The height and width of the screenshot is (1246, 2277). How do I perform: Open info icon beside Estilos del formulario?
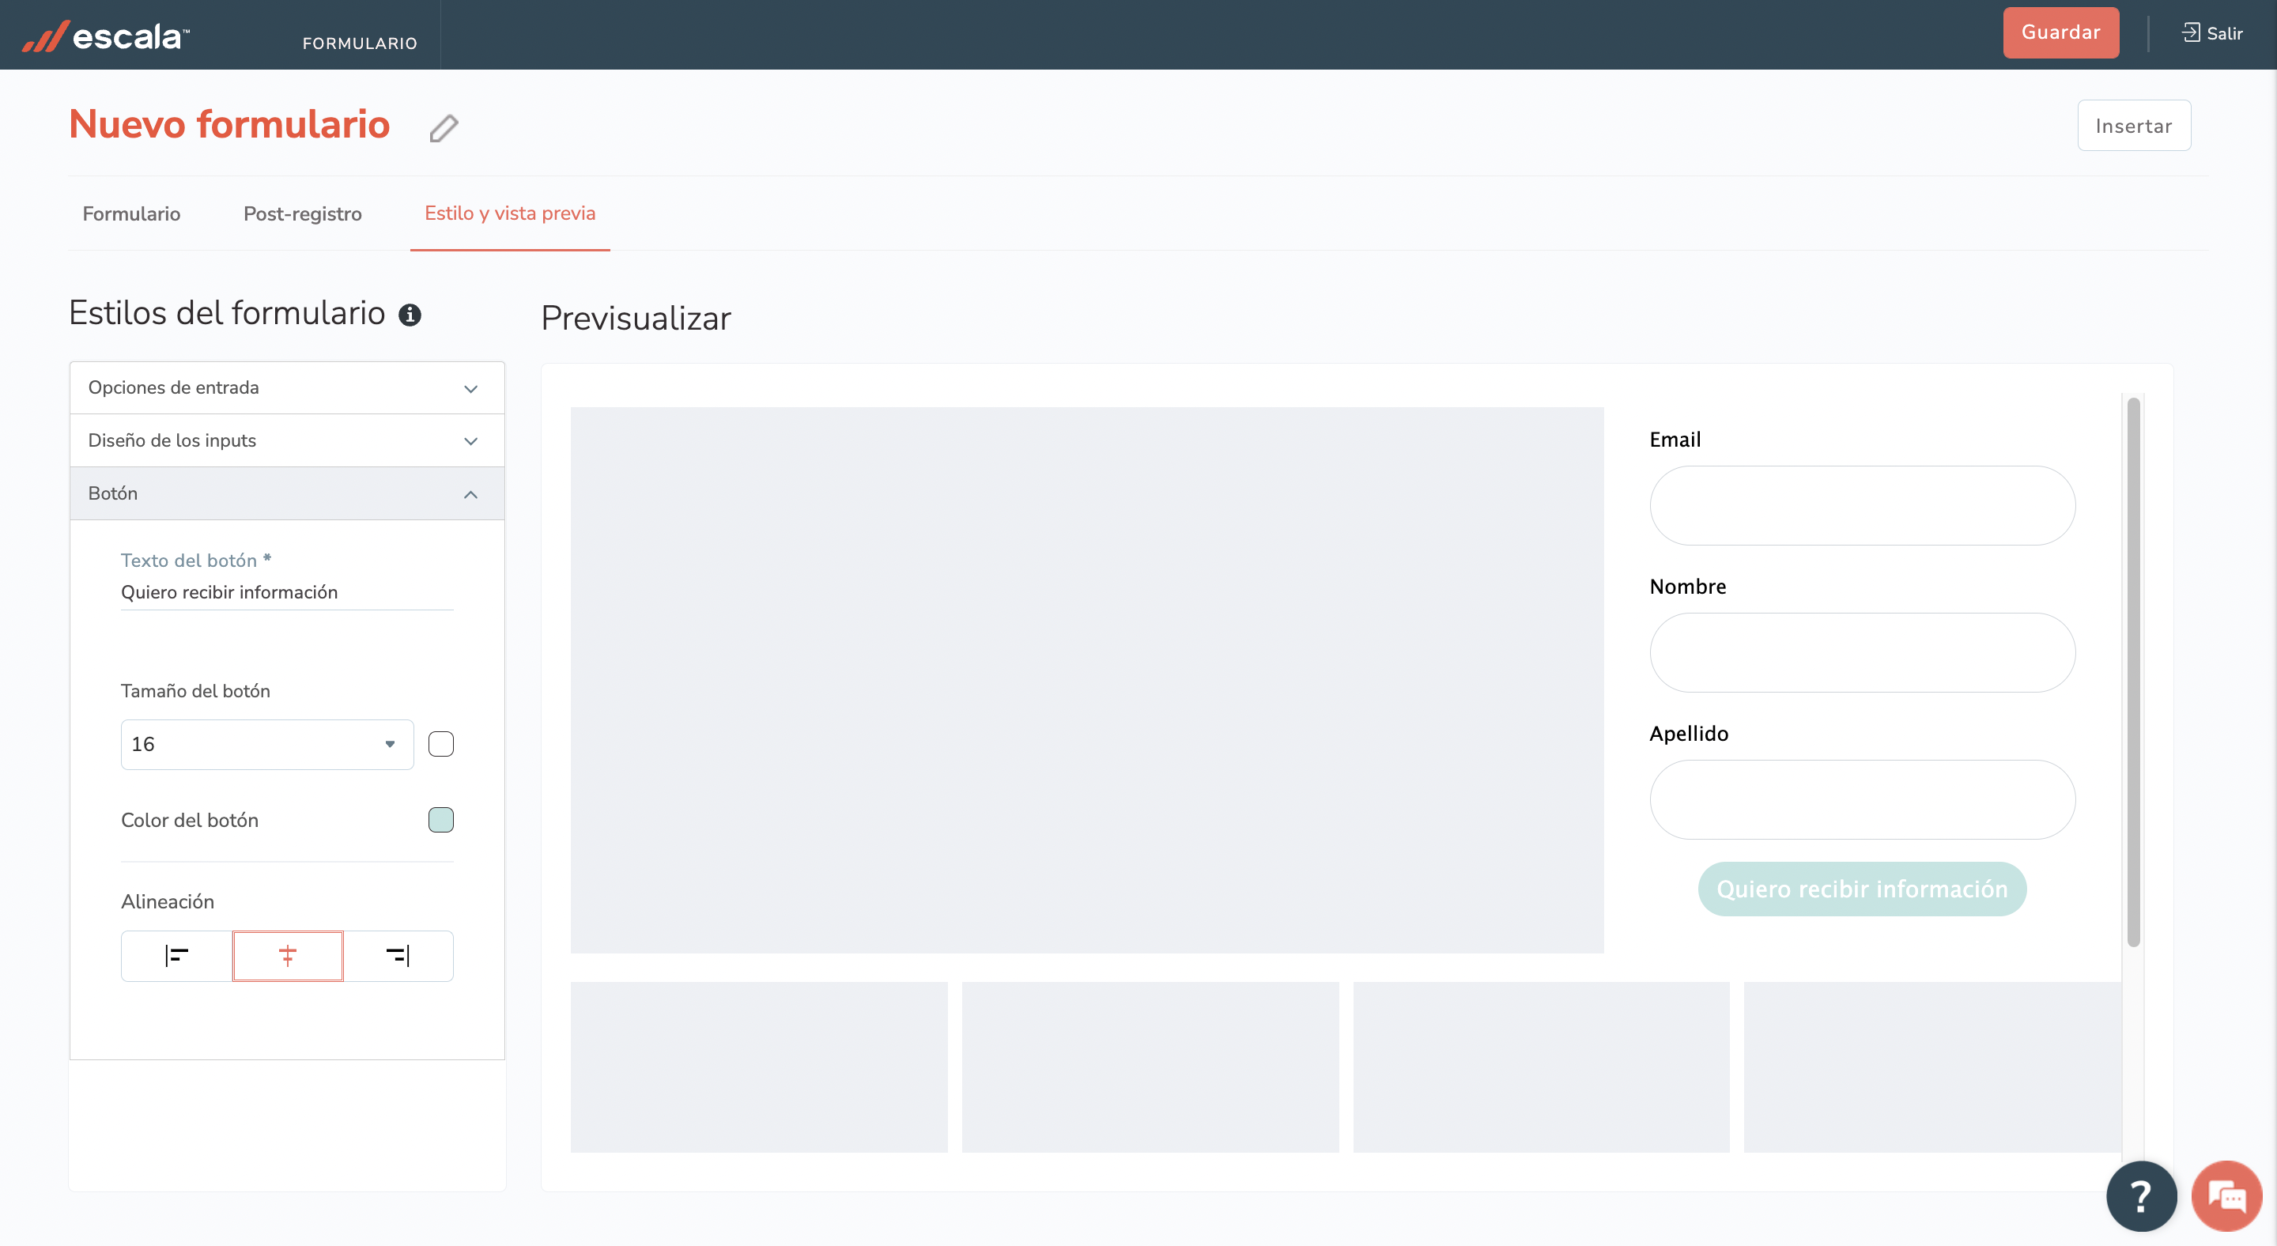(410, 315)
